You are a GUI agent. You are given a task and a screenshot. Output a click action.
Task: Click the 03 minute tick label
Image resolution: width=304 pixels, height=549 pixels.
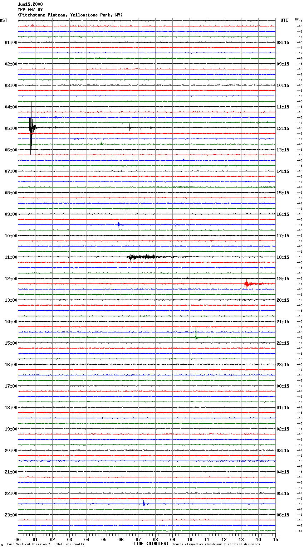pos(70,539)
